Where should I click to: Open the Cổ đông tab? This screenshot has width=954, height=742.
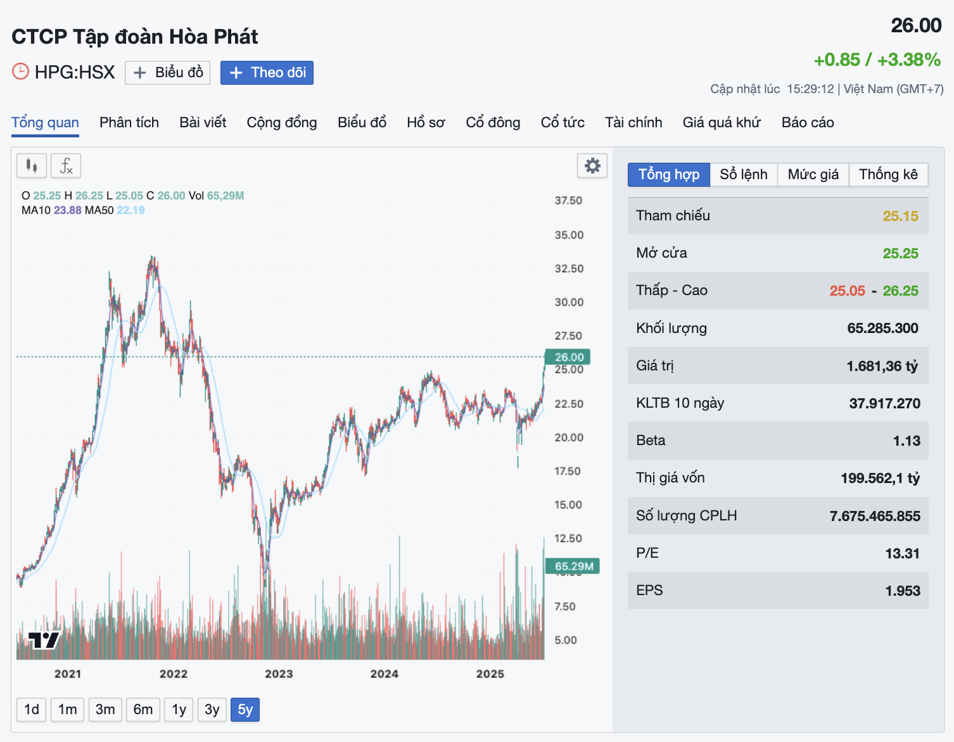[x=493, y=122]
